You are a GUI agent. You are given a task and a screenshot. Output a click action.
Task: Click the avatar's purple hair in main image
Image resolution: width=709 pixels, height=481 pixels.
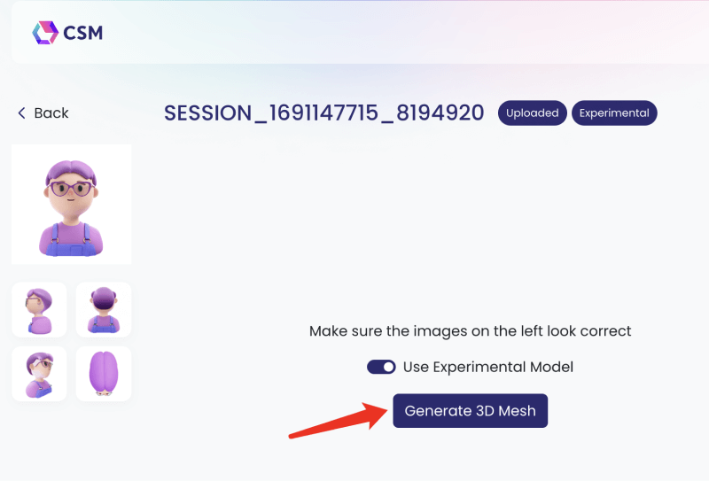pos(71,168)
